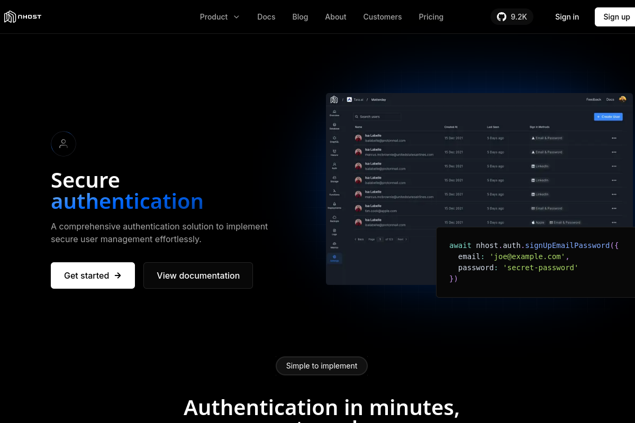Open GraphQL in dashboard sidebar
Image resolution: width=635 pixels, height=423 pixels.
(x=334, y=140)
